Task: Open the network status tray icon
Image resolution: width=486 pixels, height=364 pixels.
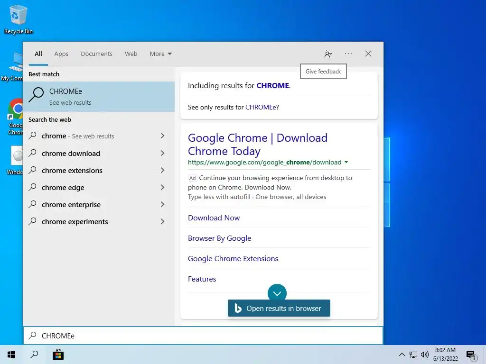Action: click(x=413, y=355)
